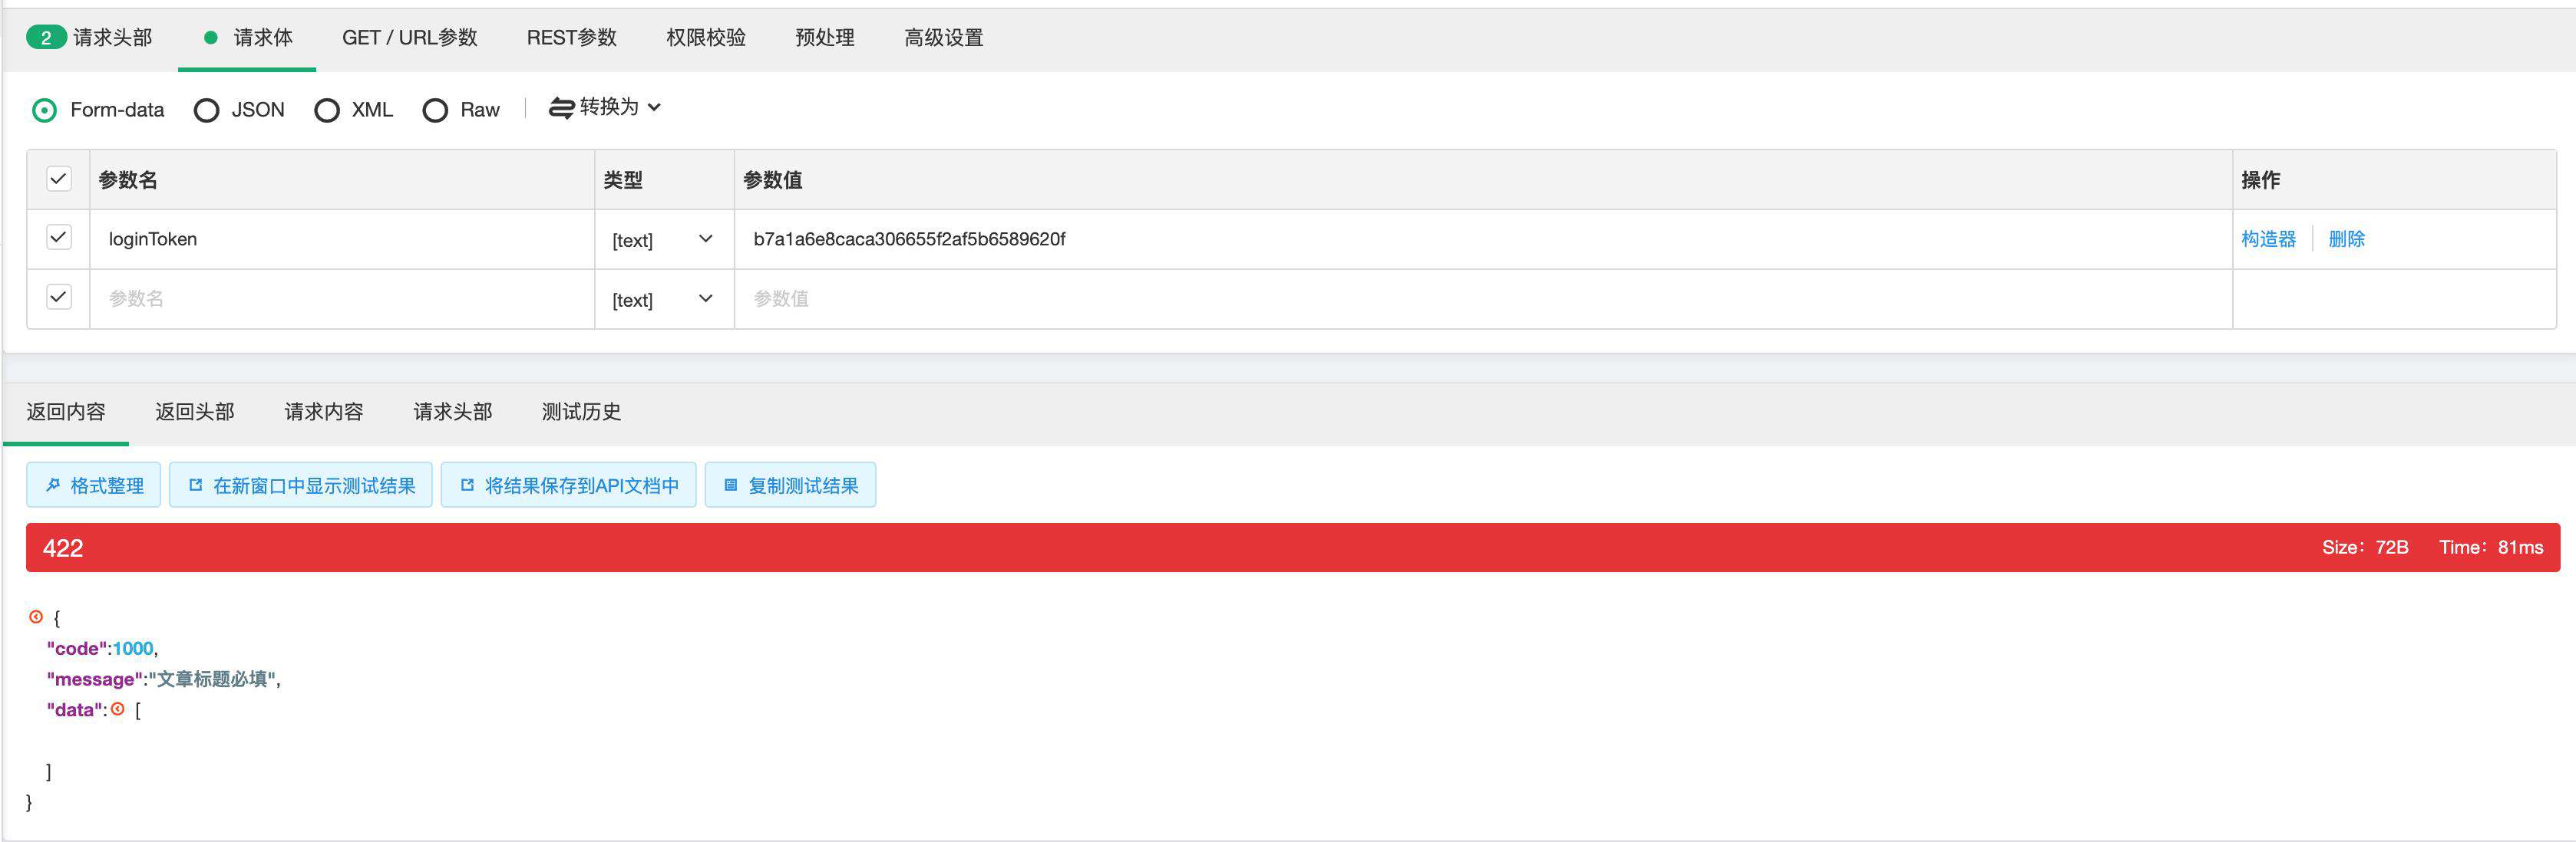
Task: Open the lower 请求头部 response tab
Action: point(453,412)
